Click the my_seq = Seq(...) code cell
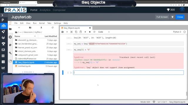The image size is (188, 105). [x=128, y=44]
